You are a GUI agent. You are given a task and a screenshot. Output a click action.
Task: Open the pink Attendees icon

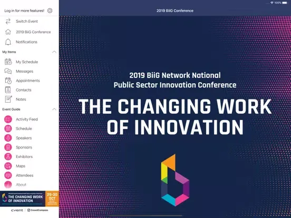(x=8, y=175)
